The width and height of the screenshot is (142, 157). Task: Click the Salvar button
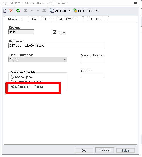coord(126,150)
